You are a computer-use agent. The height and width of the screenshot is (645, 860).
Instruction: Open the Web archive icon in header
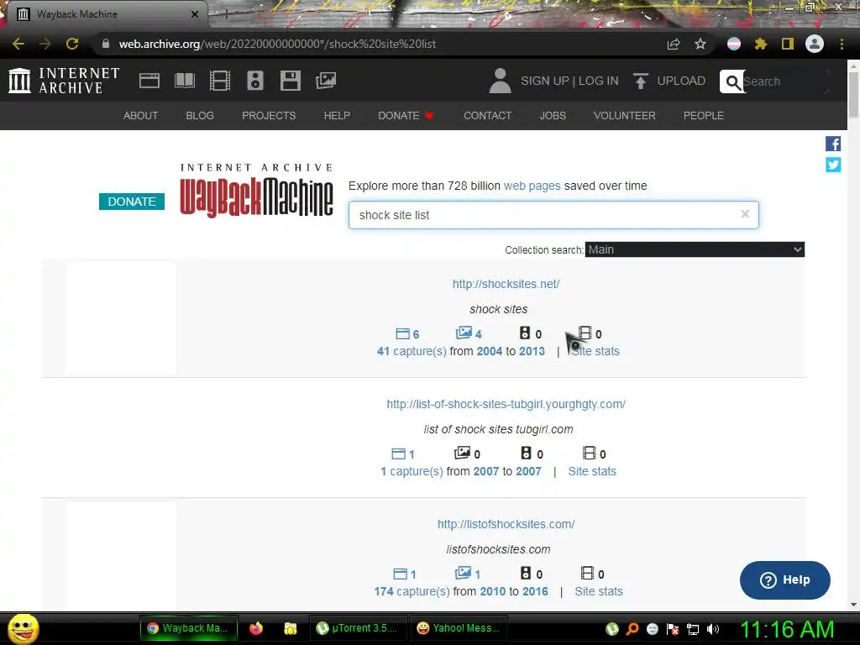pos(149,81)
